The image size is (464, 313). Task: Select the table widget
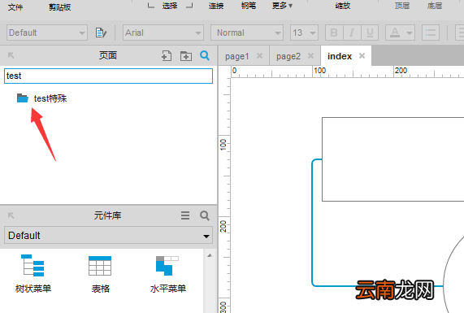100,274
